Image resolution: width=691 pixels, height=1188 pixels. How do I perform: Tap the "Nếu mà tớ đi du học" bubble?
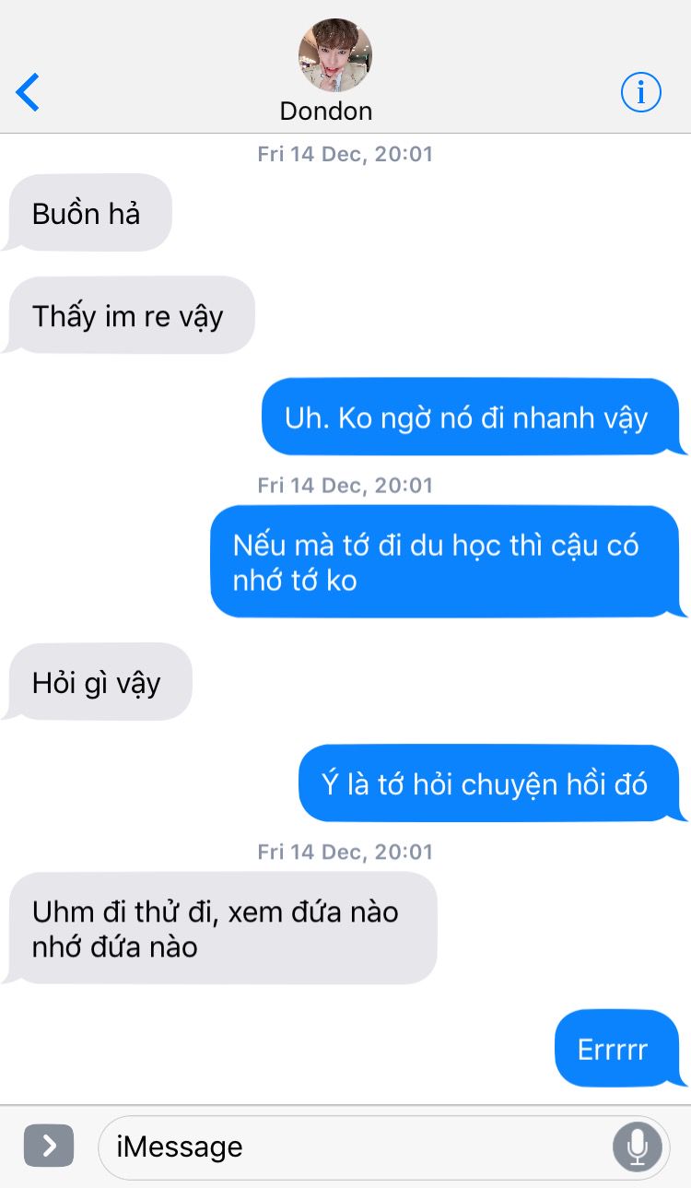(x=448, y=562)
